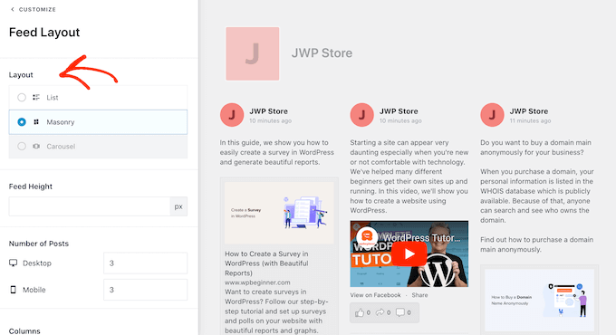This screenshot has height=335, width=616.
Task: Open the video post's JWP Store author name
Action: coord(399,111)
